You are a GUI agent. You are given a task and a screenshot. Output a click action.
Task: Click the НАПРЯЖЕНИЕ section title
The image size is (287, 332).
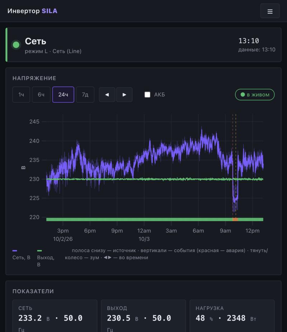point(34,78)
